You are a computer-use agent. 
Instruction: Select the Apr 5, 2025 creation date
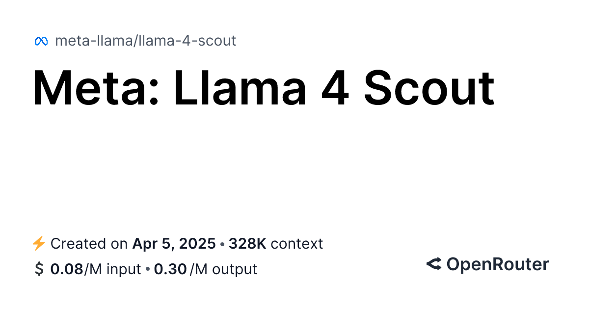pyautogui.click(x=174, y=243)
